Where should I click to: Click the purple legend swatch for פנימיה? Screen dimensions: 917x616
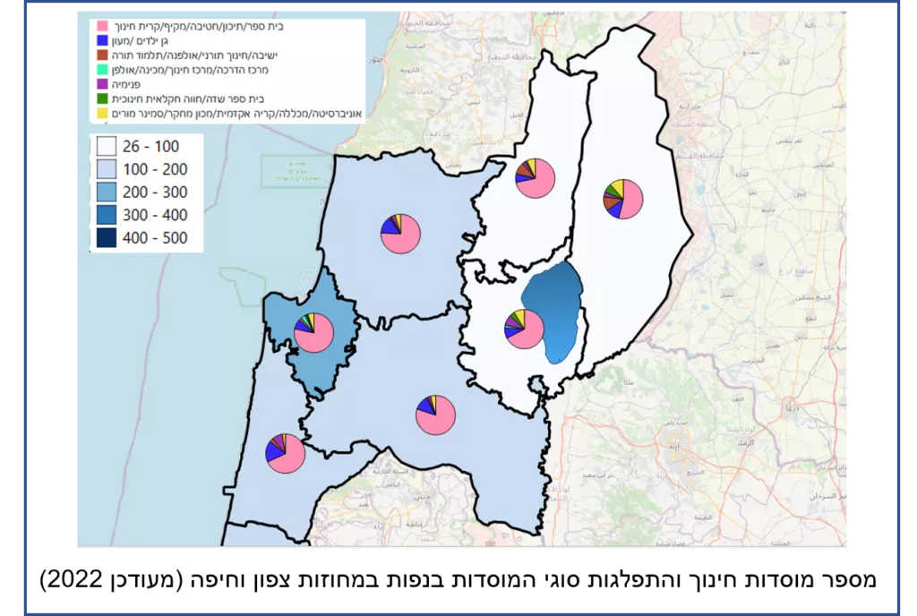tap(102, 84)
